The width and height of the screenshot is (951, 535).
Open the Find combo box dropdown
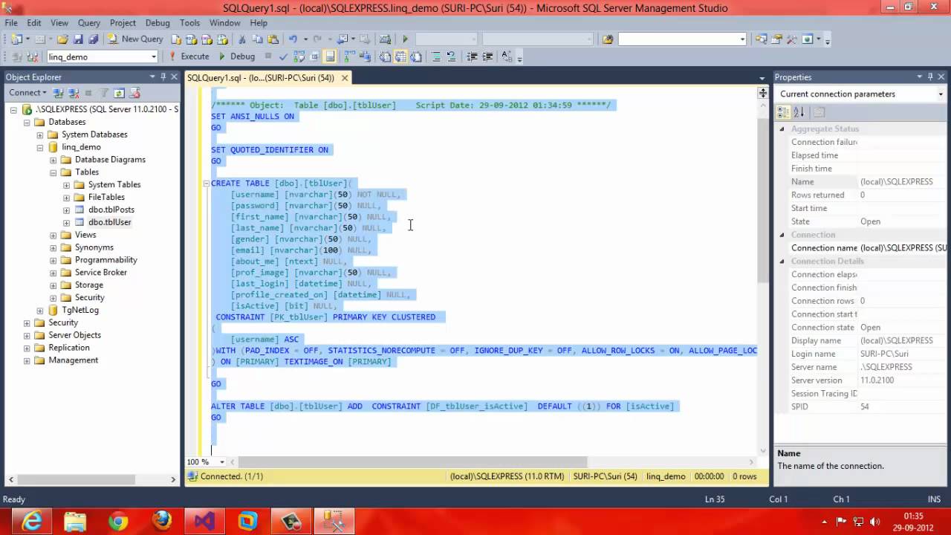tap(741, 39)
